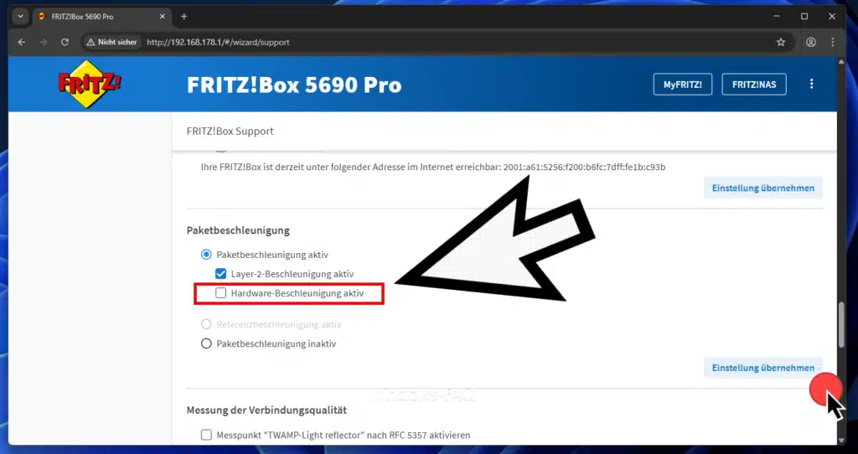858x454 pixels.
Task: Enable the TWAMP-Light reflector checkbox
Action: pos(206,435)
